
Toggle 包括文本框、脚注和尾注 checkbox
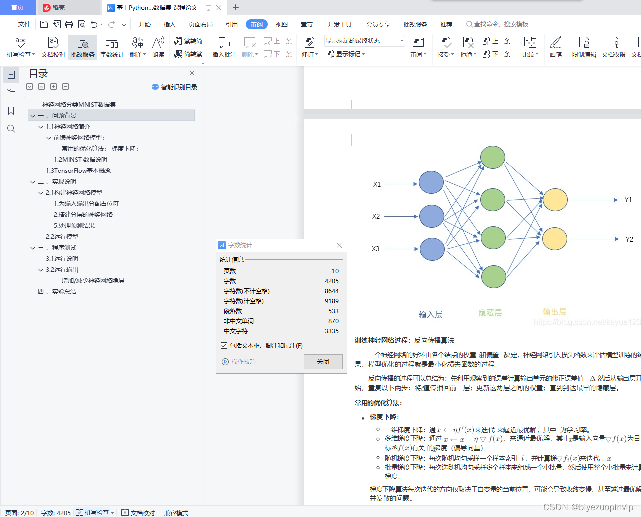(223, 344)
